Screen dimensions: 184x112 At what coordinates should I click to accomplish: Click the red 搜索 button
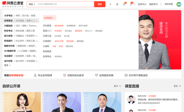[100, 4]
